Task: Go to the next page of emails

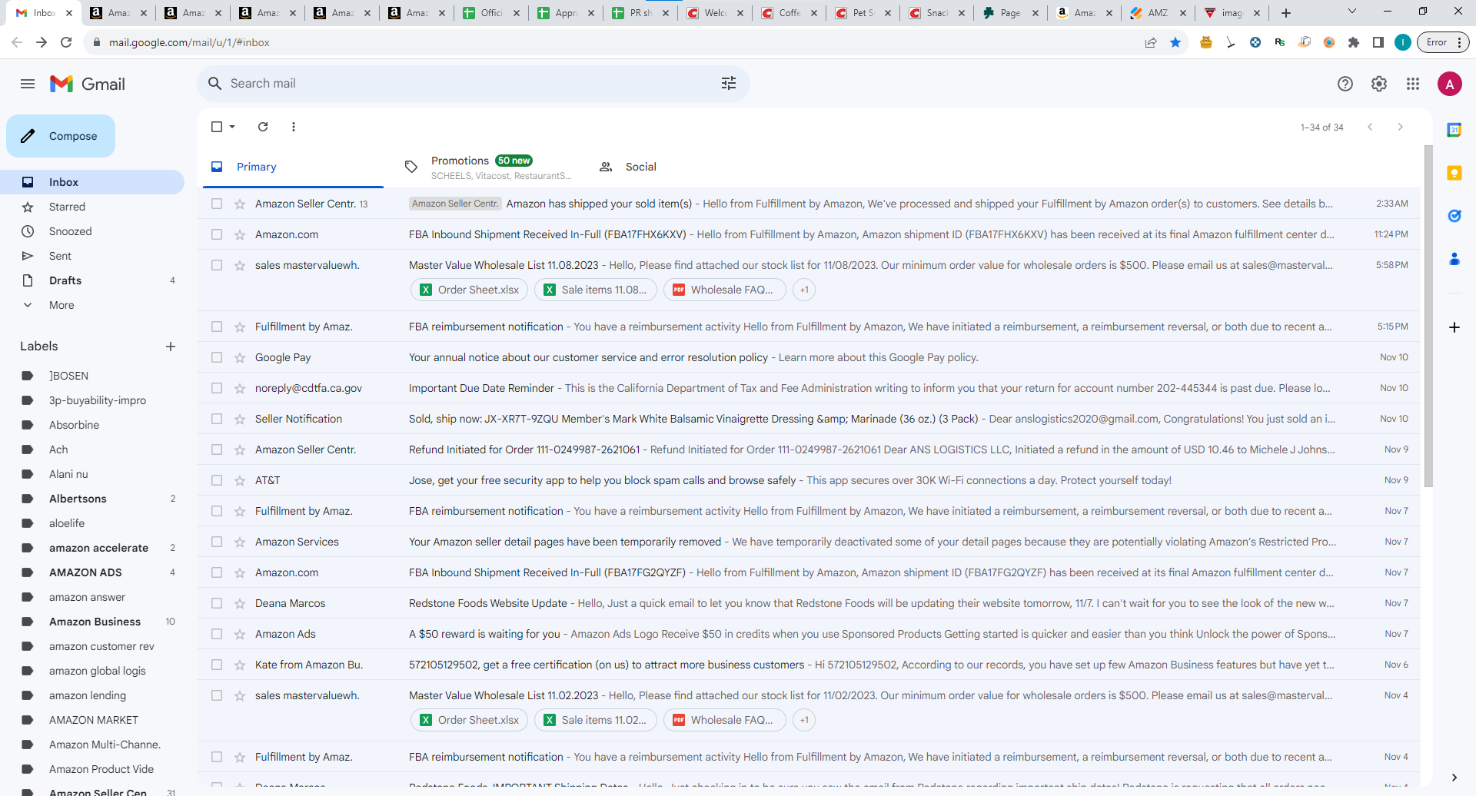Action: coord(1401,127)
